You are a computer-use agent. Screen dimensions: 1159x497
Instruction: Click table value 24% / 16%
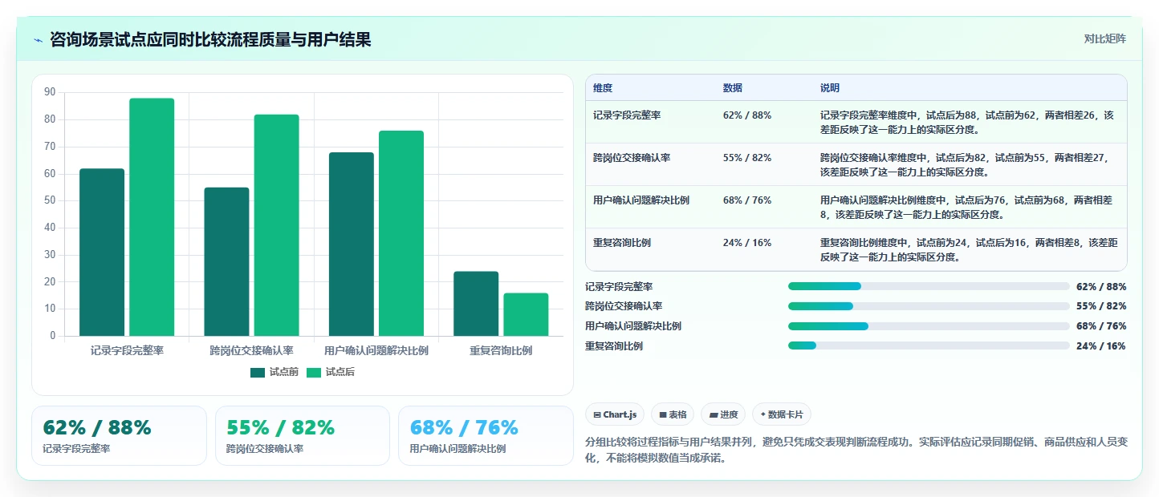tap(747, 243)
